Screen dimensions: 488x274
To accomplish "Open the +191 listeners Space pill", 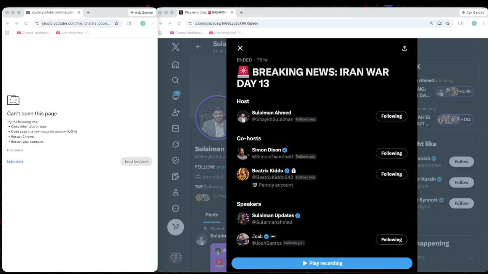I will (456, 119).
